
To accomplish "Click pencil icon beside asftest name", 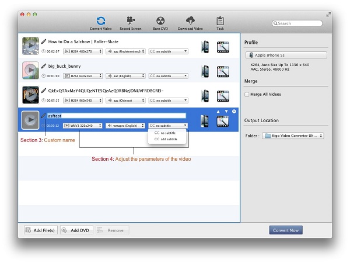I will (x=44, y=116).
